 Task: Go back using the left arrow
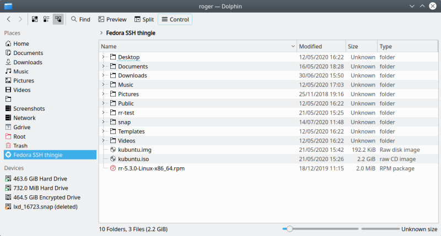pos(9,19)
